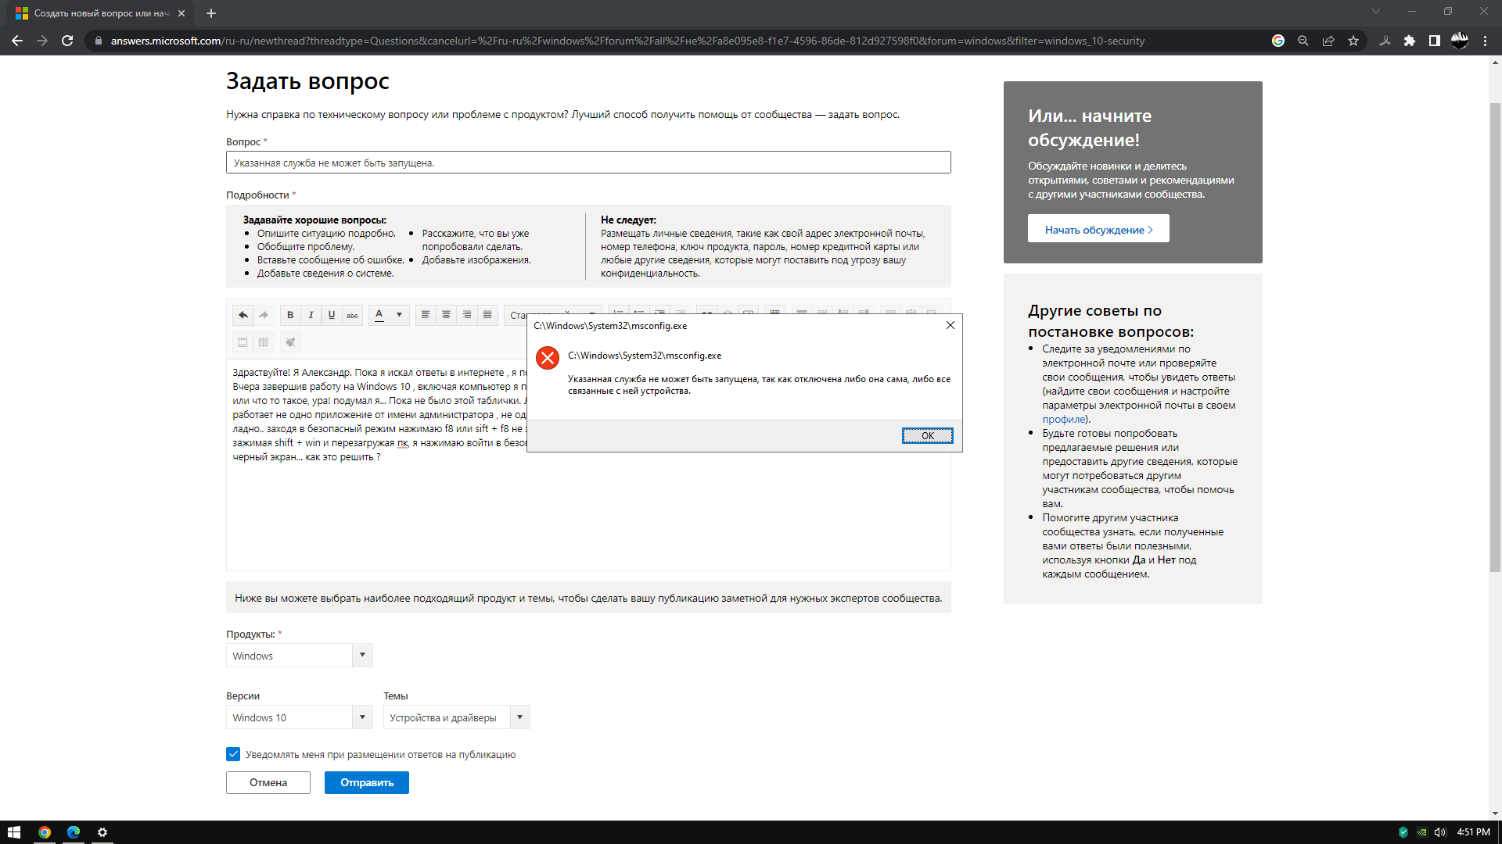Viewport: 1502px width, 844px height.
Task: Click the Google icon in address bar
Action: tap(1278, 41)
